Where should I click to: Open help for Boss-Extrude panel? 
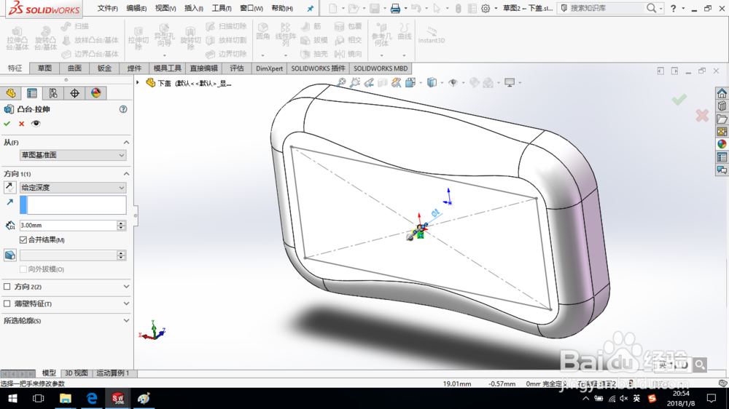[x=123, y=109]
